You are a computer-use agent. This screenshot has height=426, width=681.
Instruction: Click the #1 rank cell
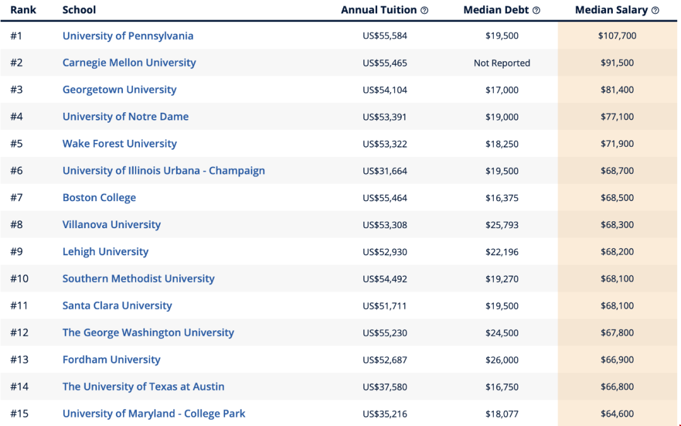[x=16, y=36]
